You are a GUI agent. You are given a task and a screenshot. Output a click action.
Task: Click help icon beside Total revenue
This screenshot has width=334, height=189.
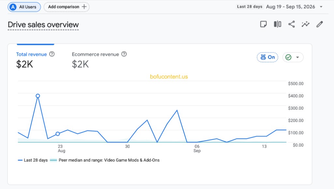[52, 54]
